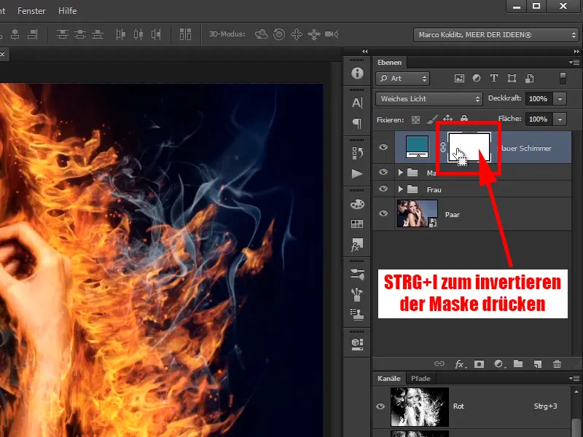This screenshot has width=583, height=437.
Task: Expand the Frau group
Action: [400, 189]
